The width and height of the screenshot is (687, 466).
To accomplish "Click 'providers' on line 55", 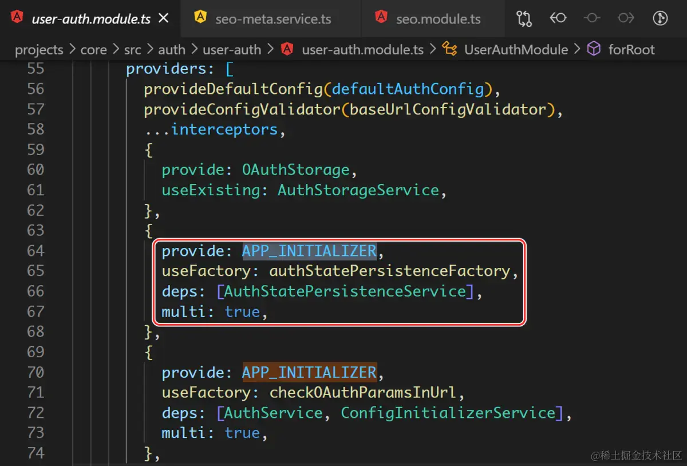I will [165, 69].
